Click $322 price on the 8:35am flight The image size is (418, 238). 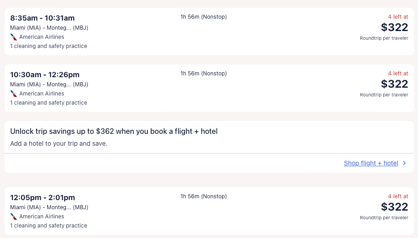pyautogui.click(x=394, y=27)
